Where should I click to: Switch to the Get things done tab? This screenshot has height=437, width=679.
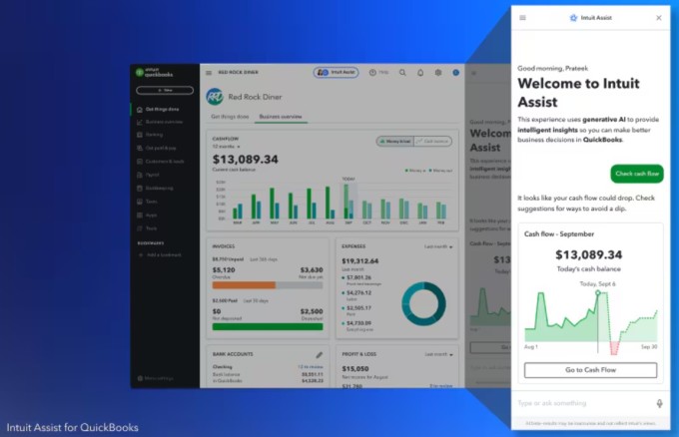(x=229, y=117)
